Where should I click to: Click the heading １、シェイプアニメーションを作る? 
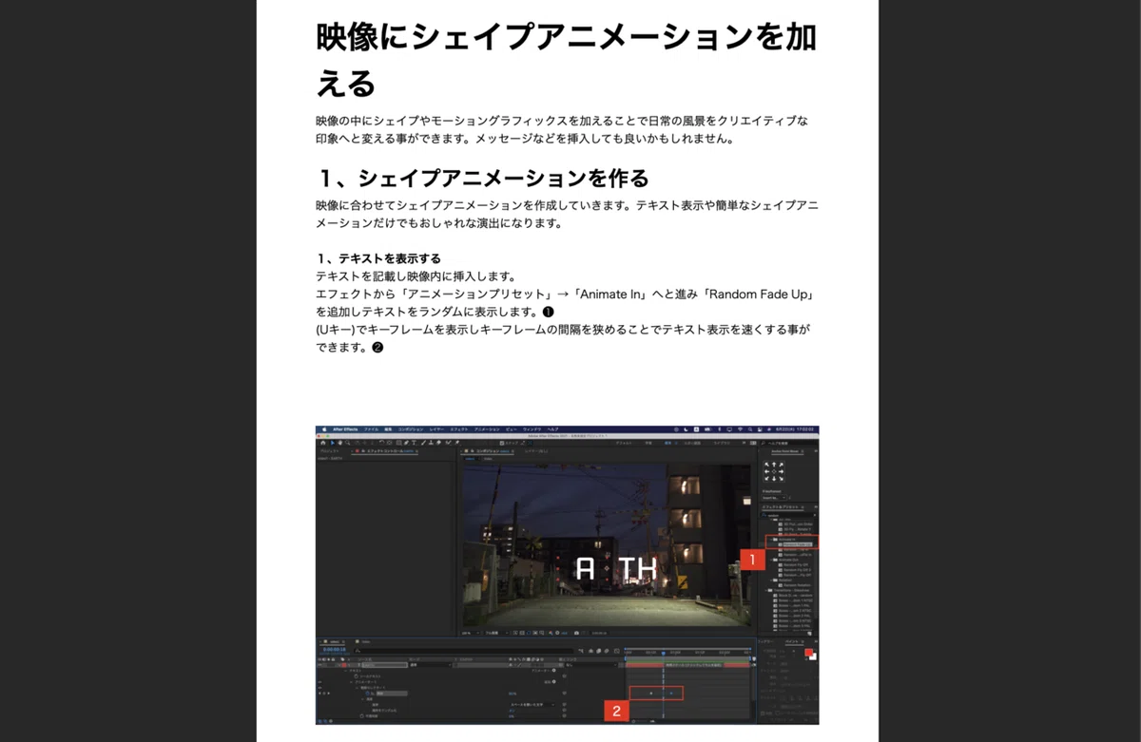483,178
